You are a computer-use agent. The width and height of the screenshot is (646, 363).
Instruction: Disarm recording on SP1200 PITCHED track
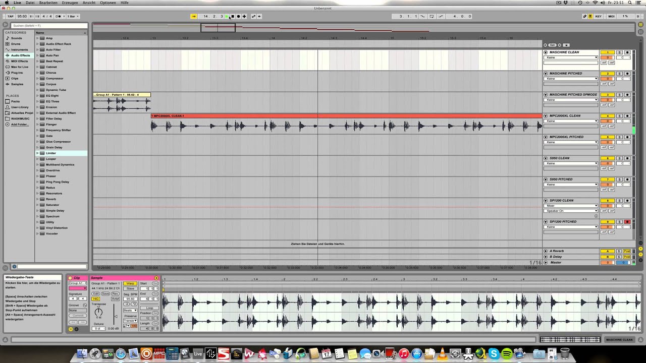click(x=627, y=222)
